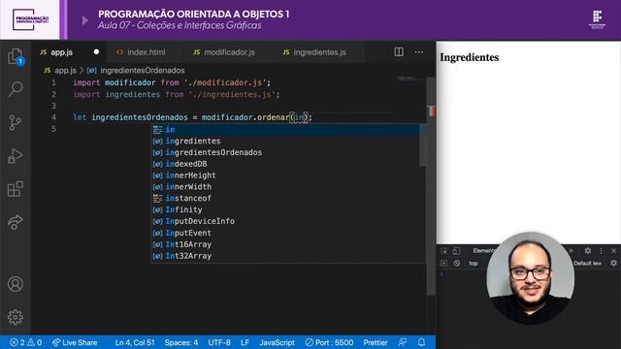Click the editor vertical scrollbar

(431, 186)
